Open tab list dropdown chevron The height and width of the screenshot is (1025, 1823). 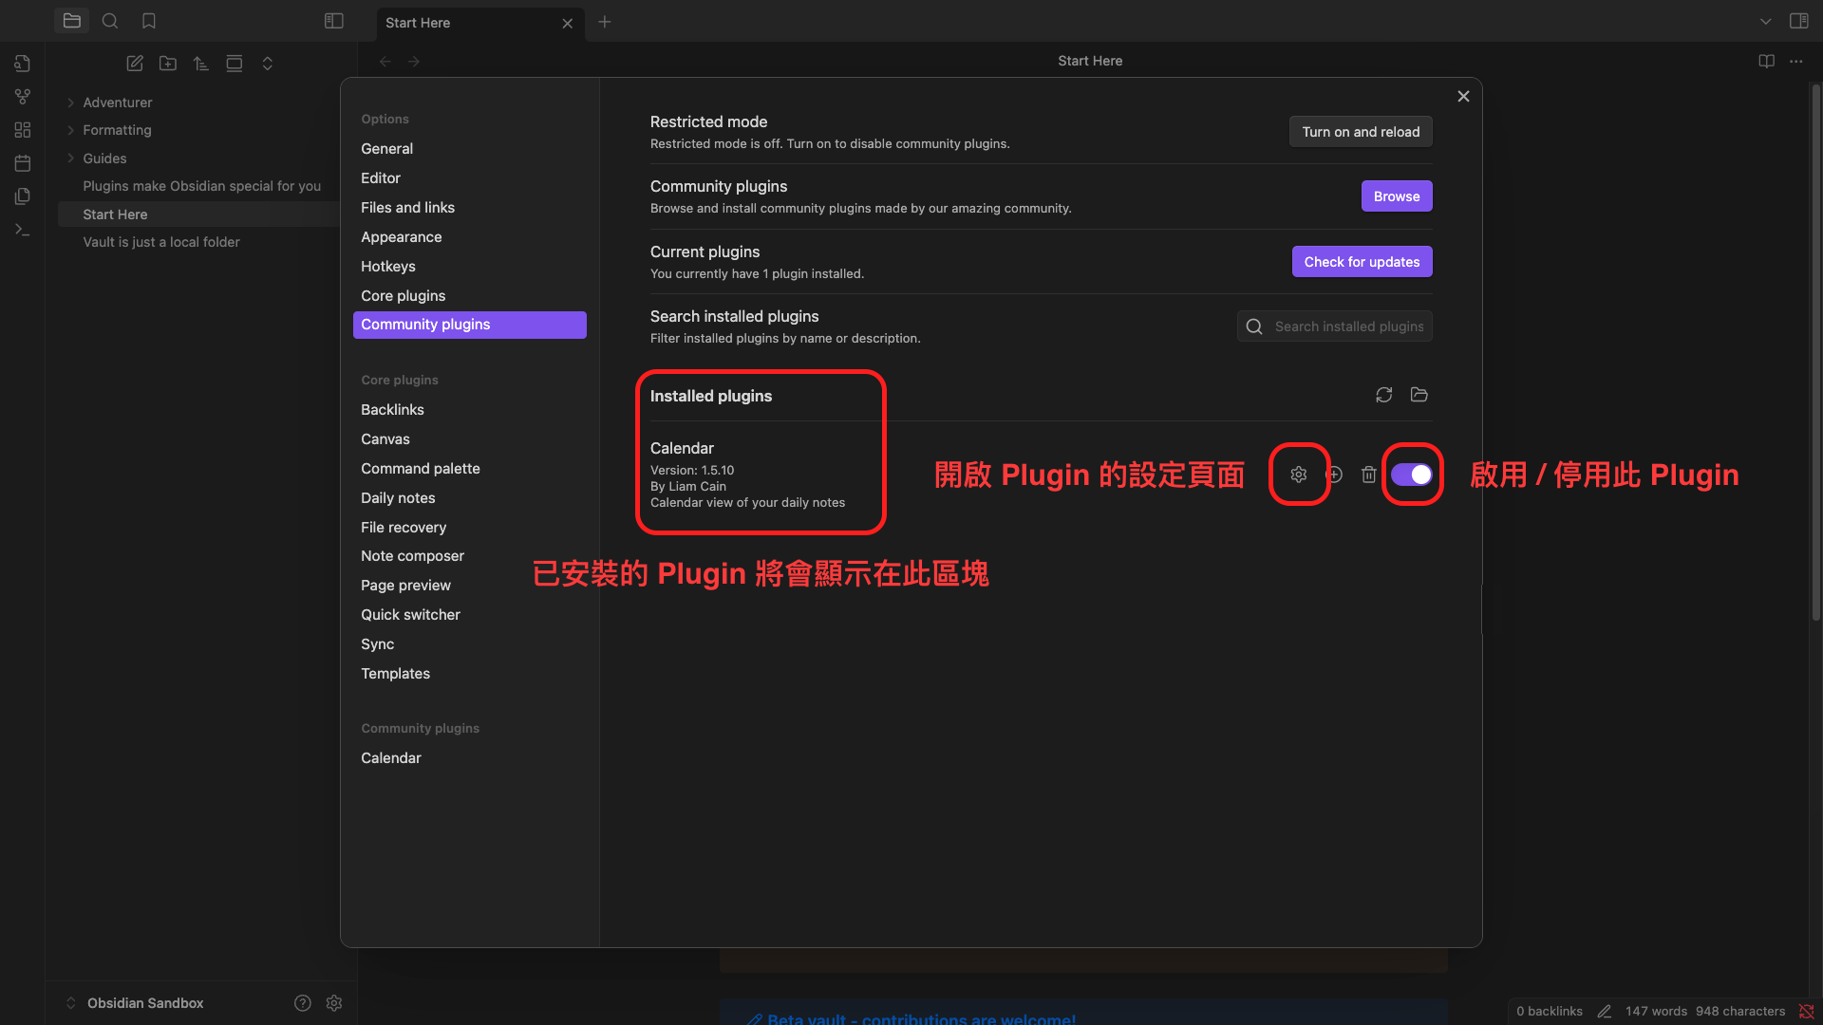[x=1766, y=21]
